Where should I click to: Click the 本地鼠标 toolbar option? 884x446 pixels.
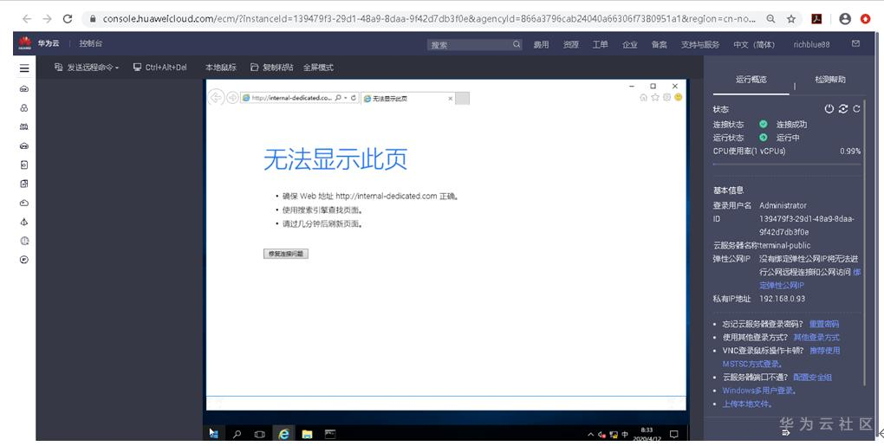[220, 68]
